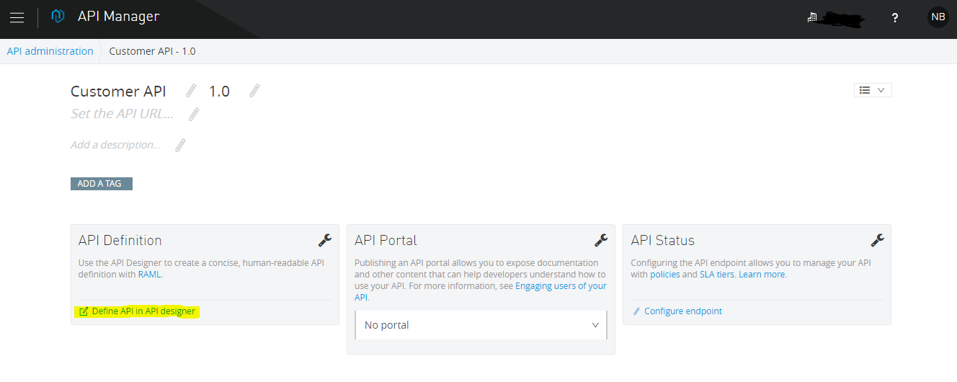Image resolution: width=957 pixels, height=382 pixels.
Task: Follow the SLA tiers link
Action: (716, 275)
